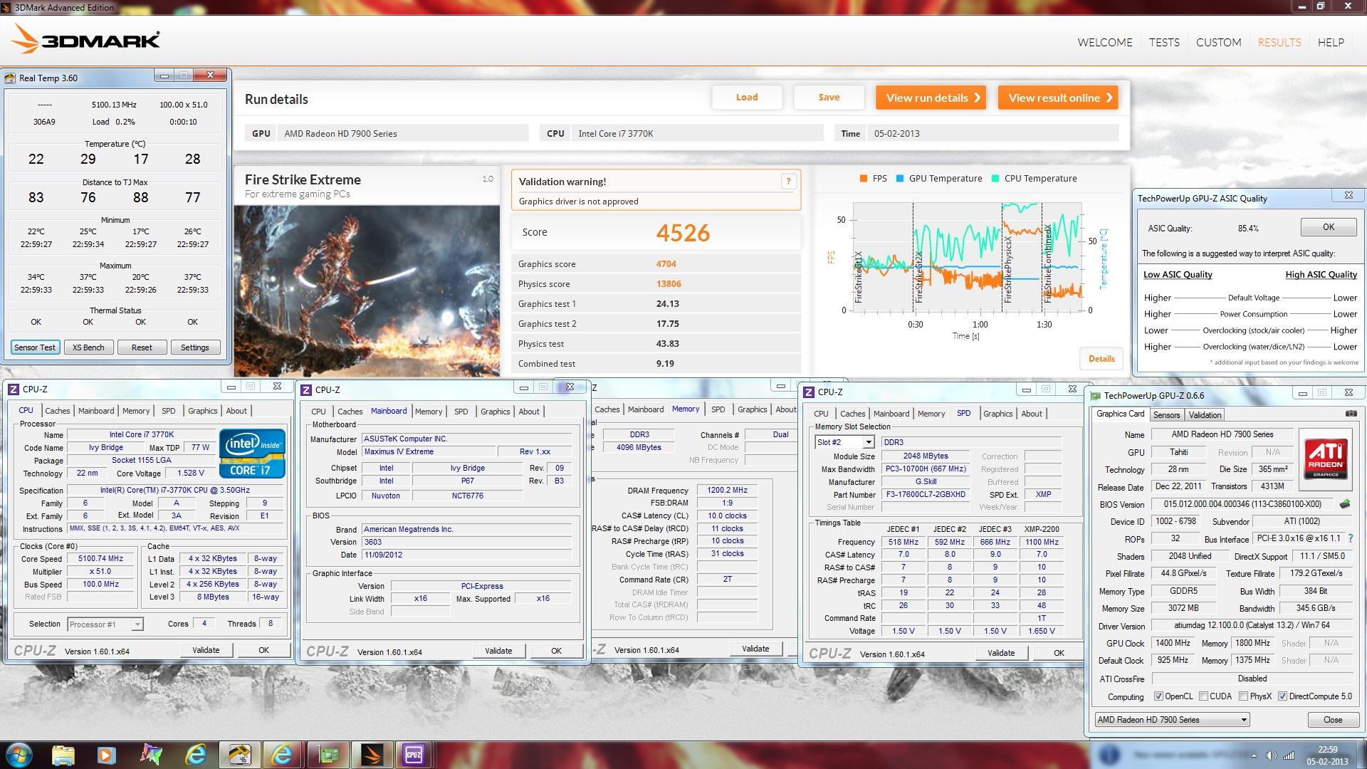Click the colorful pinwheel taskbar icon
1367x769 pixels.
pyautogui.click(x=151, y=754)
